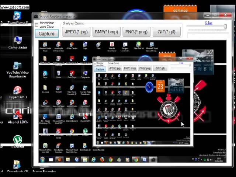Select Internet Explorer desktop icon in the captured image
The image size is (236, 177).
72,118
